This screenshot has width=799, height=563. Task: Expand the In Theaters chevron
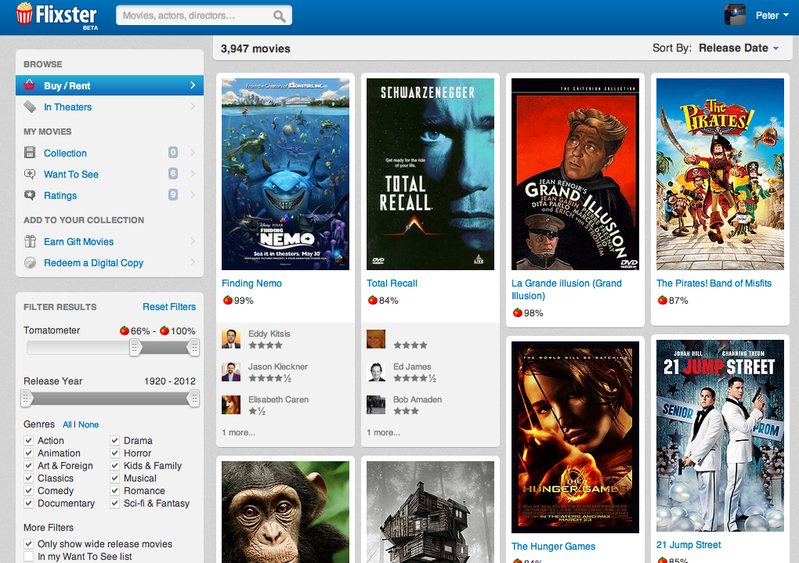tap(193, 106)
